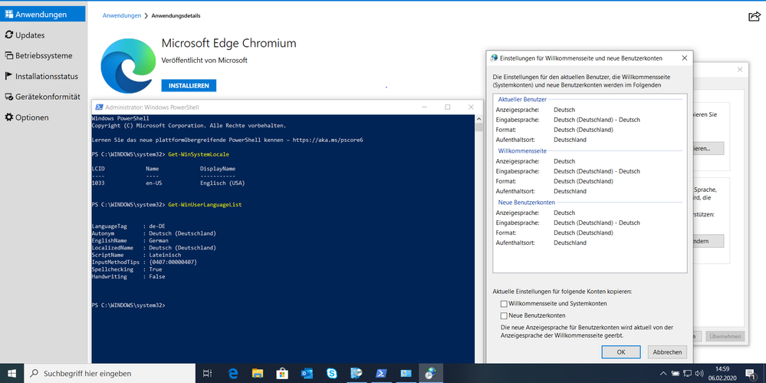This screenshot has width=766, height=383.
Task: Open the Anwendungen sidebar section
Action: [43, 14]
